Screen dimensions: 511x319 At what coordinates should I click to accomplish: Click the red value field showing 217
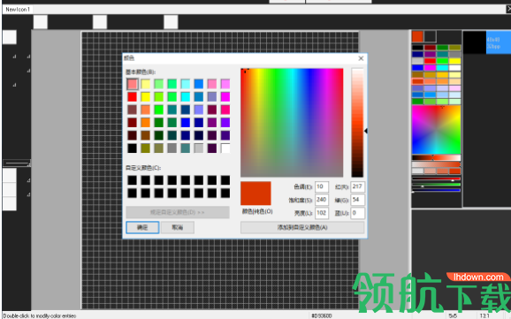(357, 186)
